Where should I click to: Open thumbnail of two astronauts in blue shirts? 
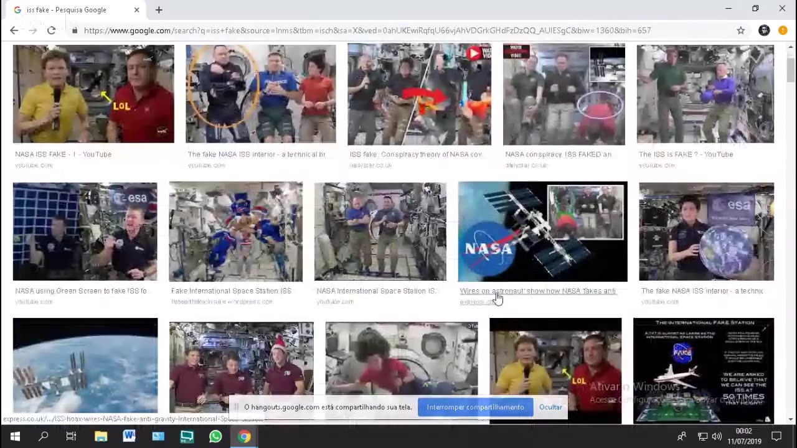pyautogui.click(x=380, y=231)
